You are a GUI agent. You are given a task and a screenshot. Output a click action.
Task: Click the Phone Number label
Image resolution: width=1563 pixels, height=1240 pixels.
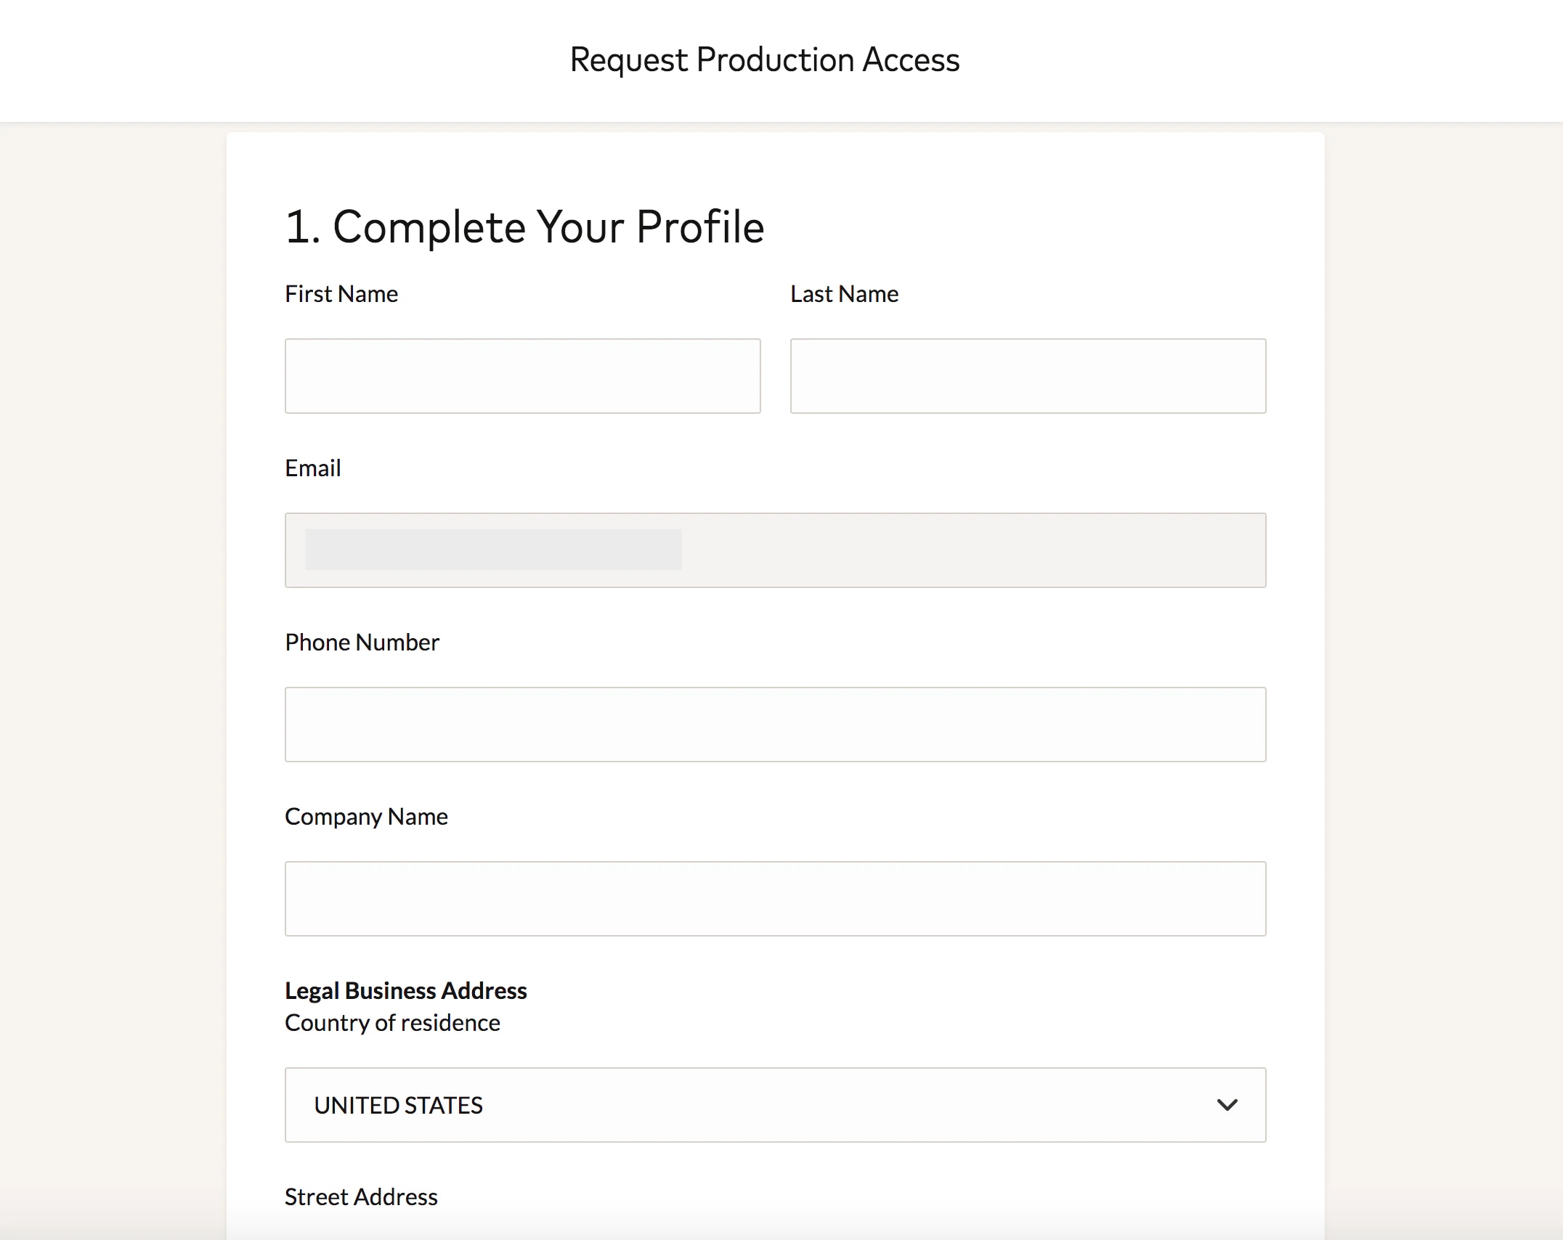[362, 643]
